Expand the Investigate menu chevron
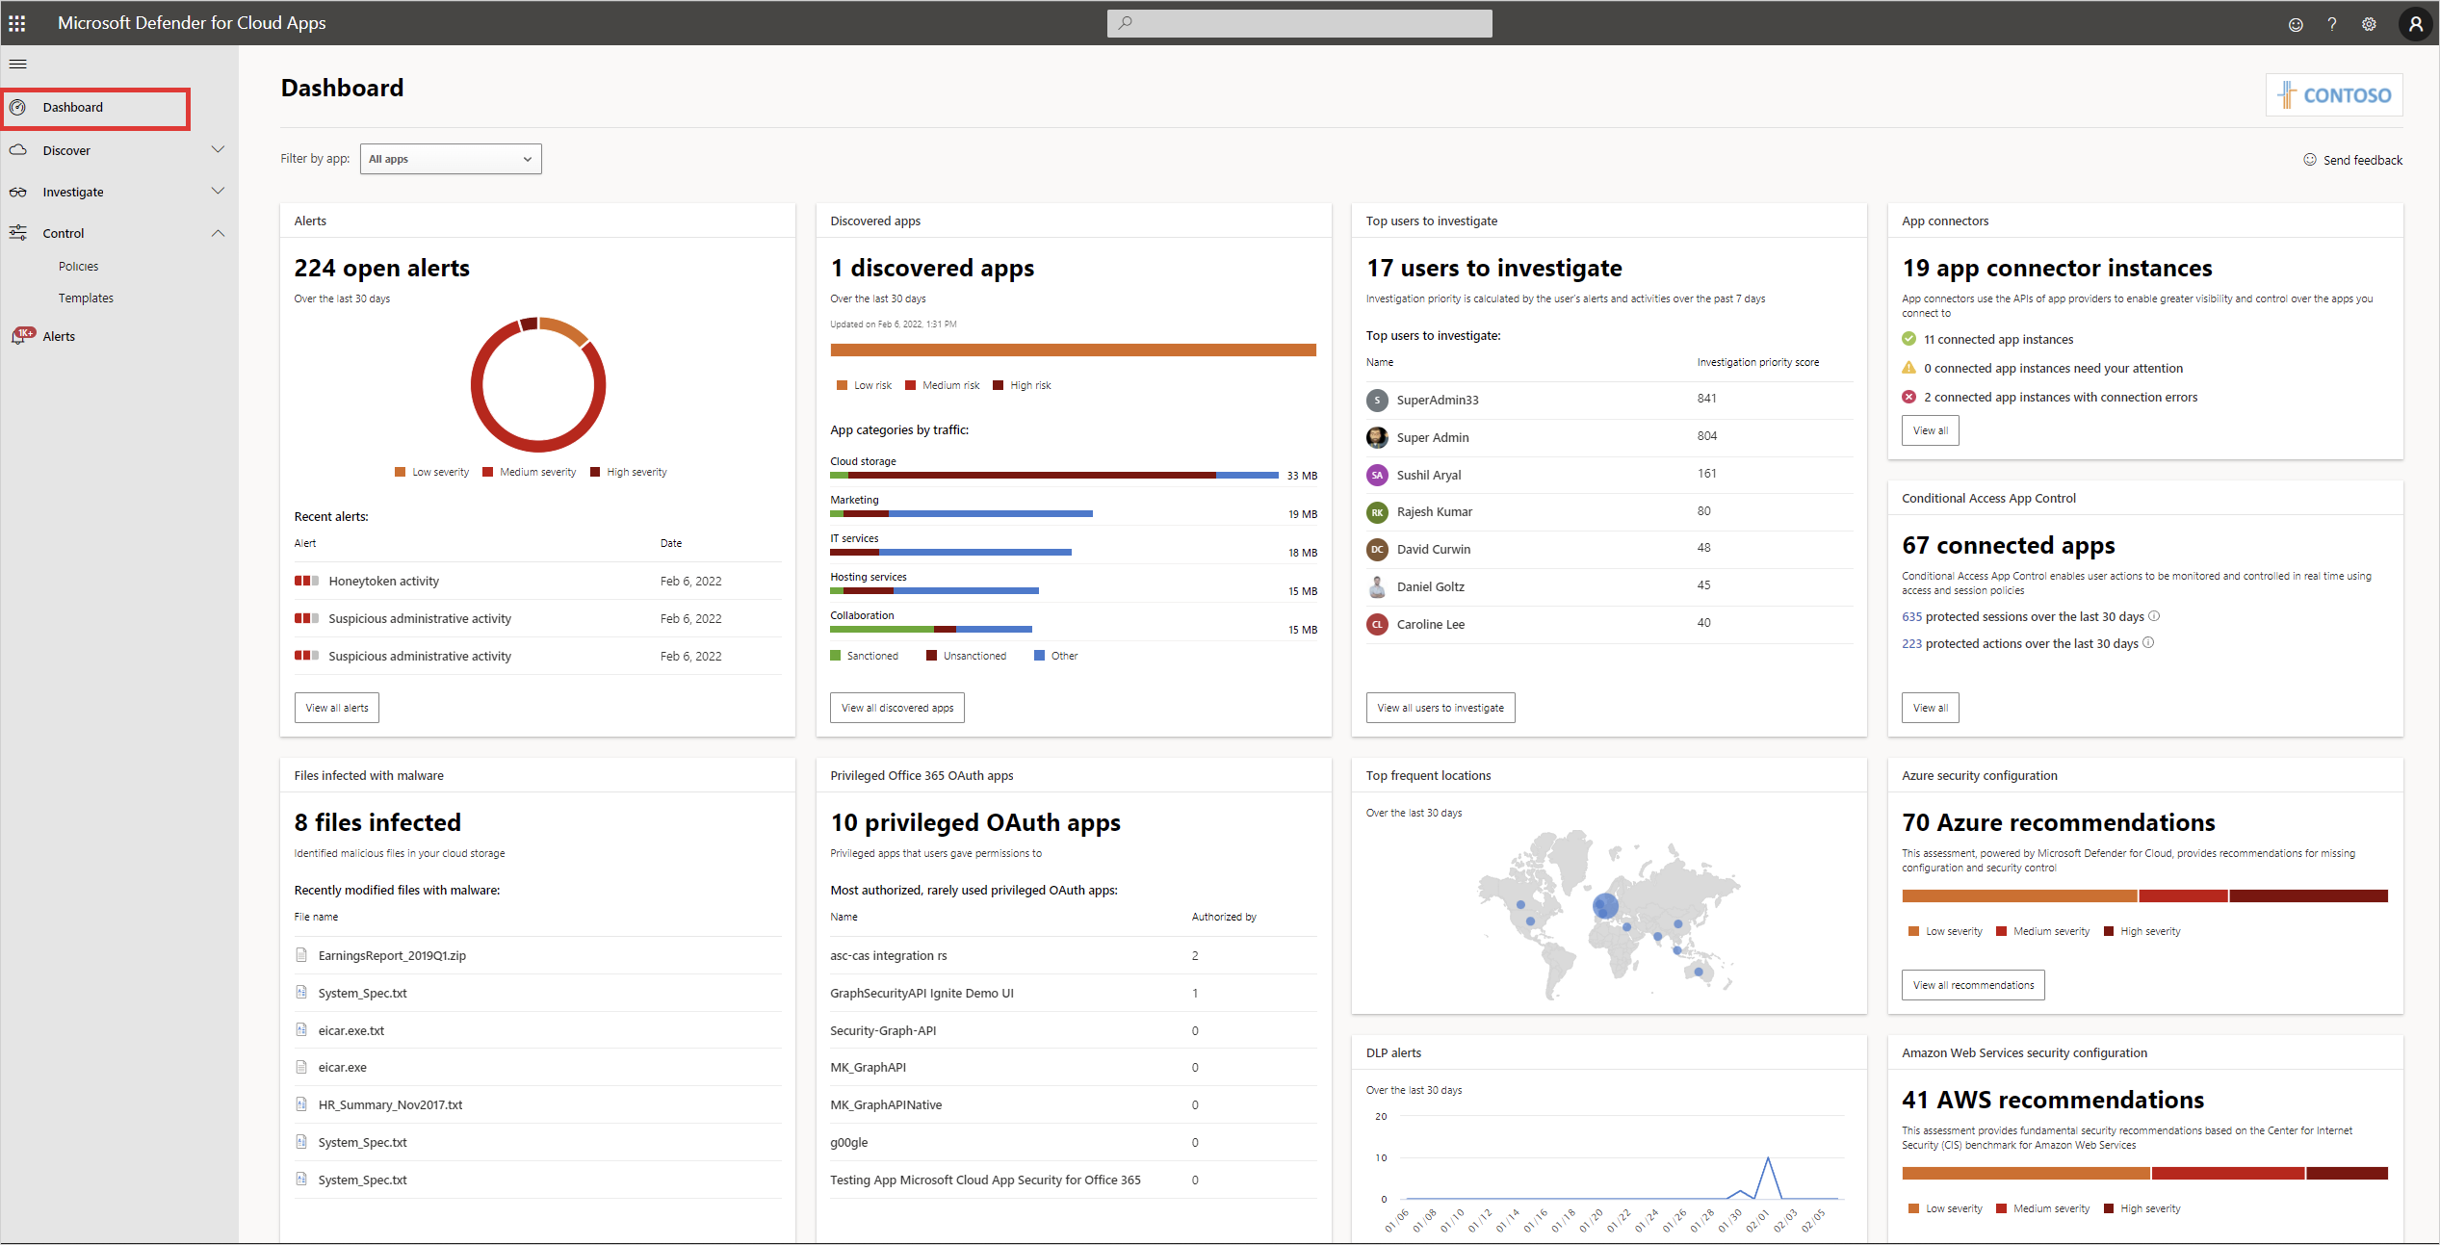This screenshot has width=2440, height=1245. [x=218, y=191]
